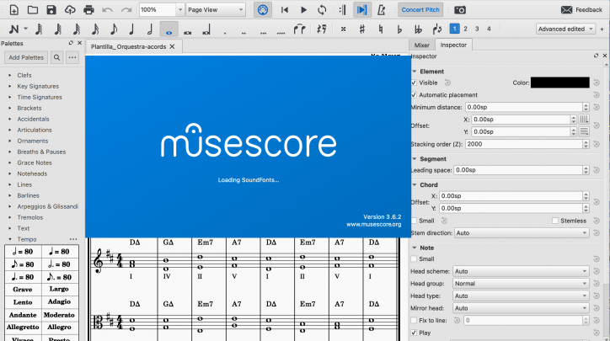Select eighth note duration

(x=113, y=29)
